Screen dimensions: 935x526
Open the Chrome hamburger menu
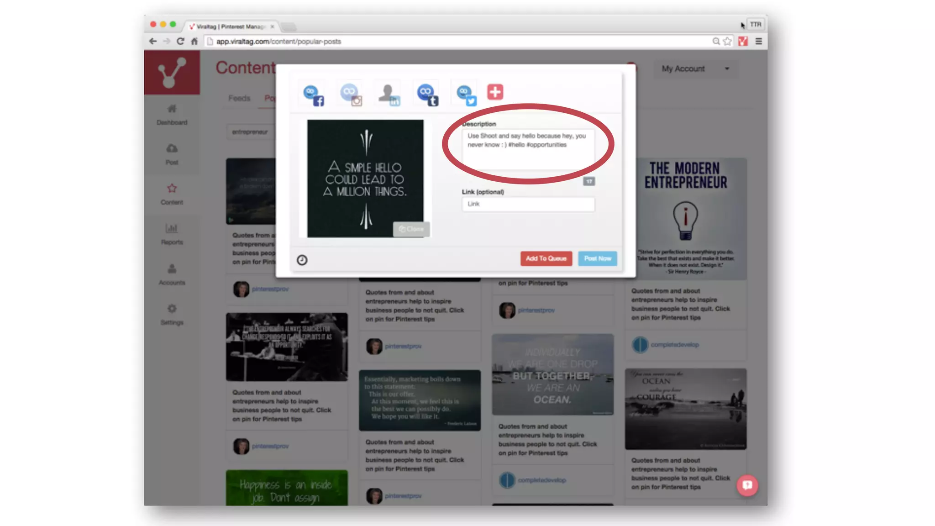click(x=759, y=41)
